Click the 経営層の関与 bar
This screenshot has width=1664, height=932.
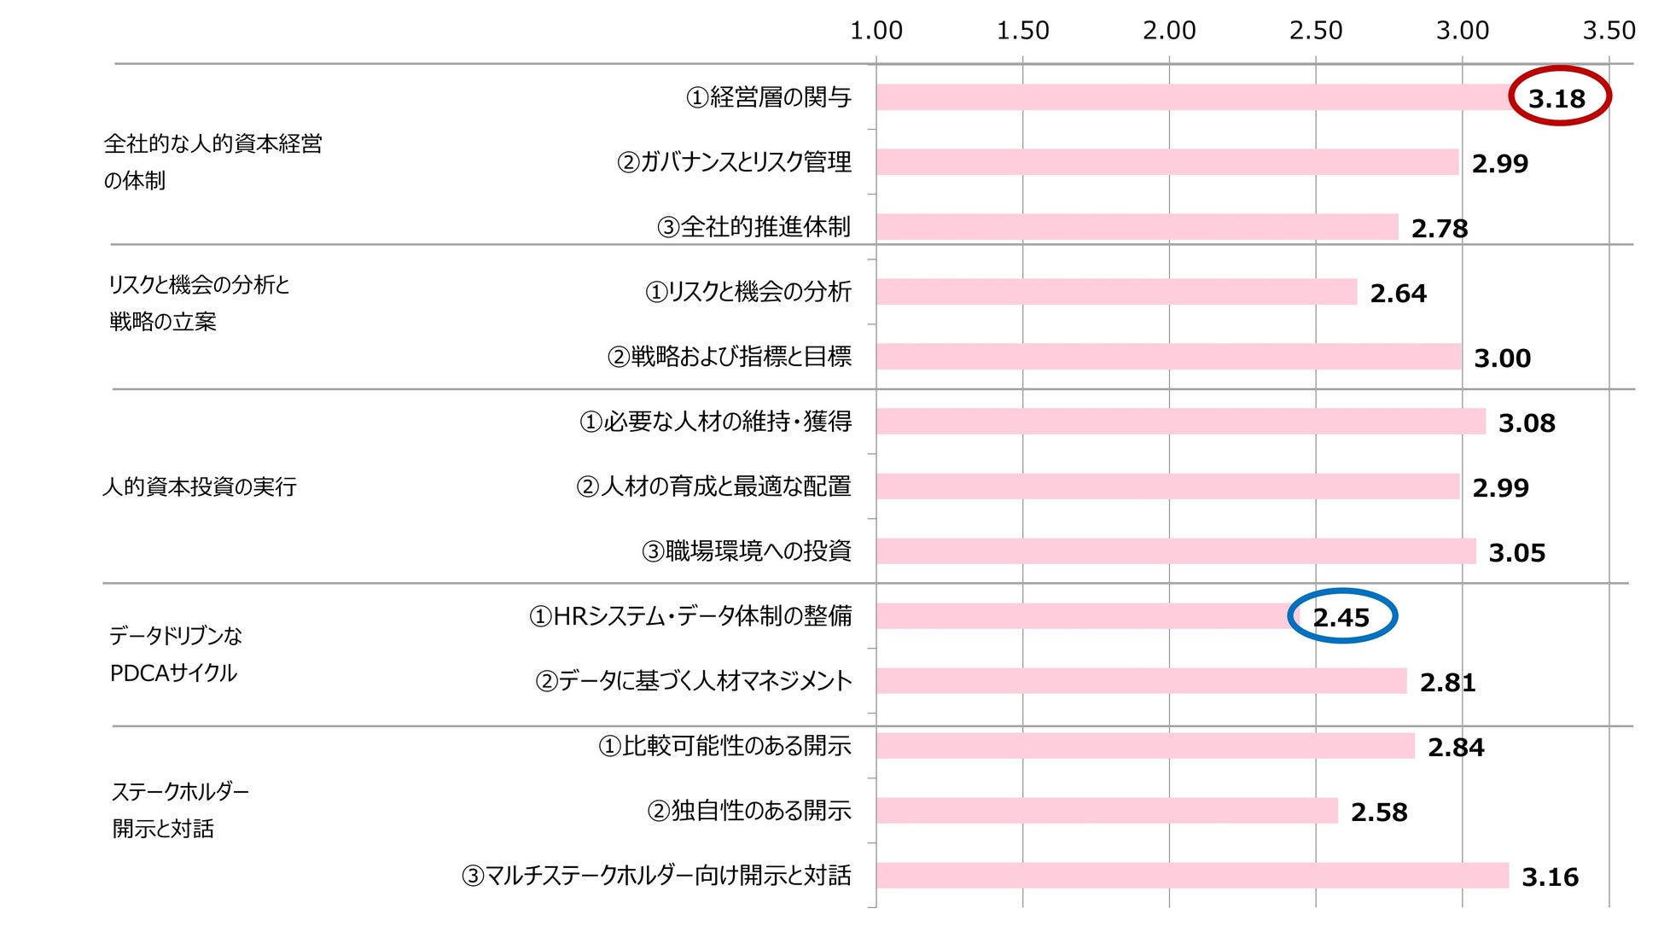point(1195,97)
